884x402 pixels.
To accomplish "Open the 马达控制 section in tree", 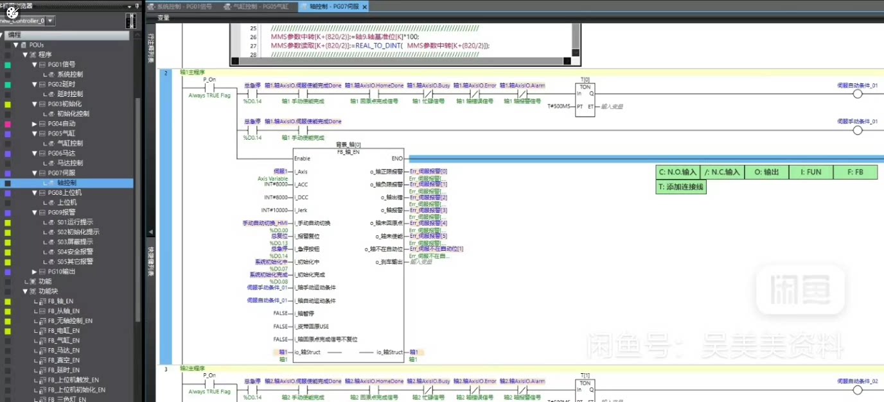I will click(70, 163).
